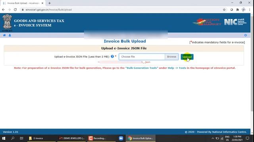Click 'Bulk Generation Tools' text in note

[142, 68]
